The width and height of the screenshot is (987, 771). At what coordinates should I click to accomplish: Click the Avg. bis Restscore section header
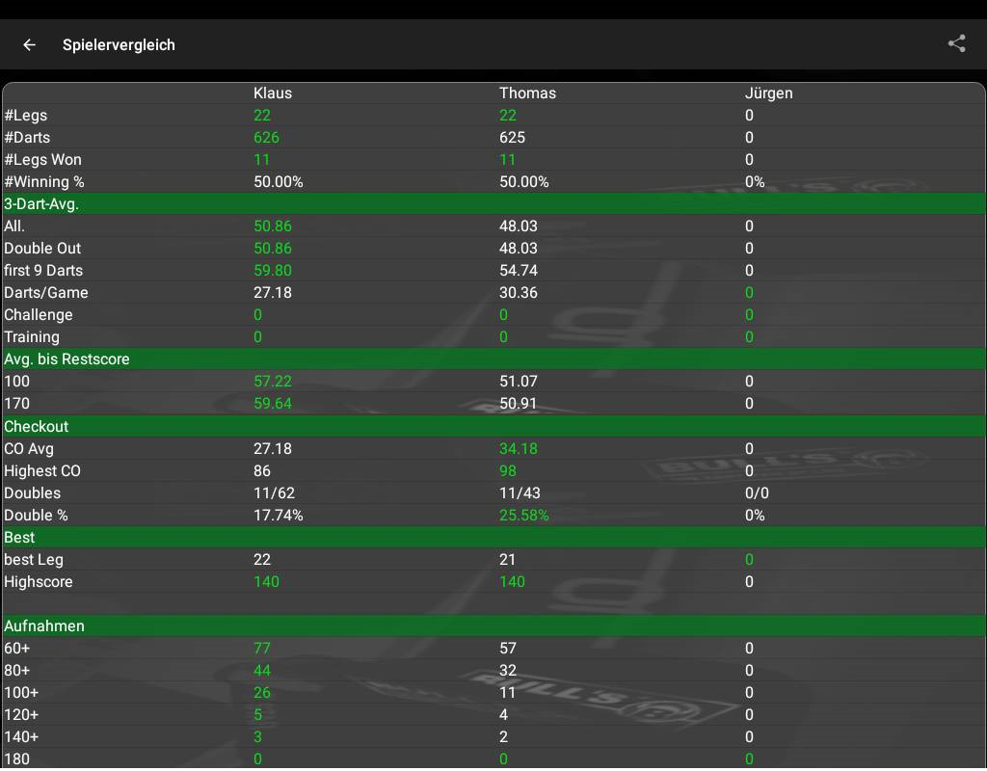67,359
